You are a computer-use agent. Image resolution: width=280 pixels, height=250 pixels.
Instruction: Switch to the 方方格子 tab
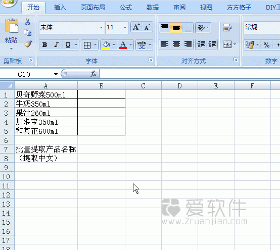pos(239,8)
